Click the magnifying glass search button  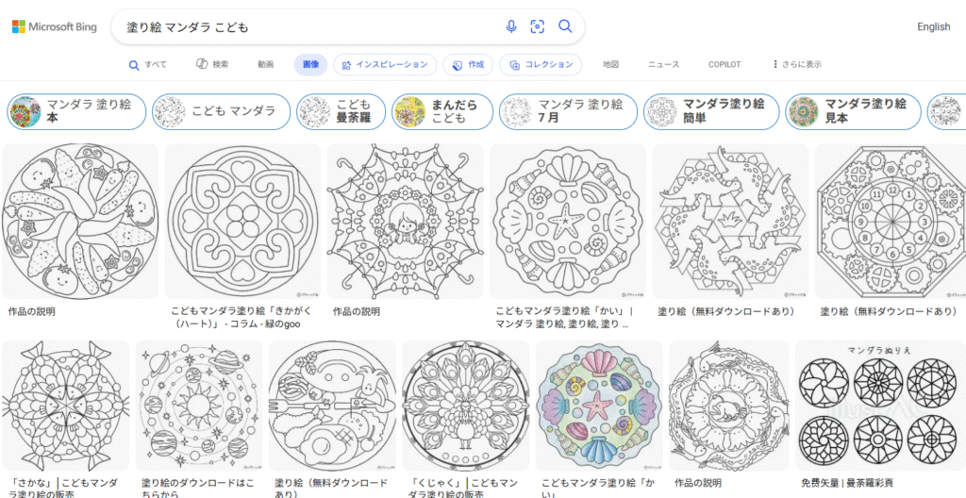(565, 26)
